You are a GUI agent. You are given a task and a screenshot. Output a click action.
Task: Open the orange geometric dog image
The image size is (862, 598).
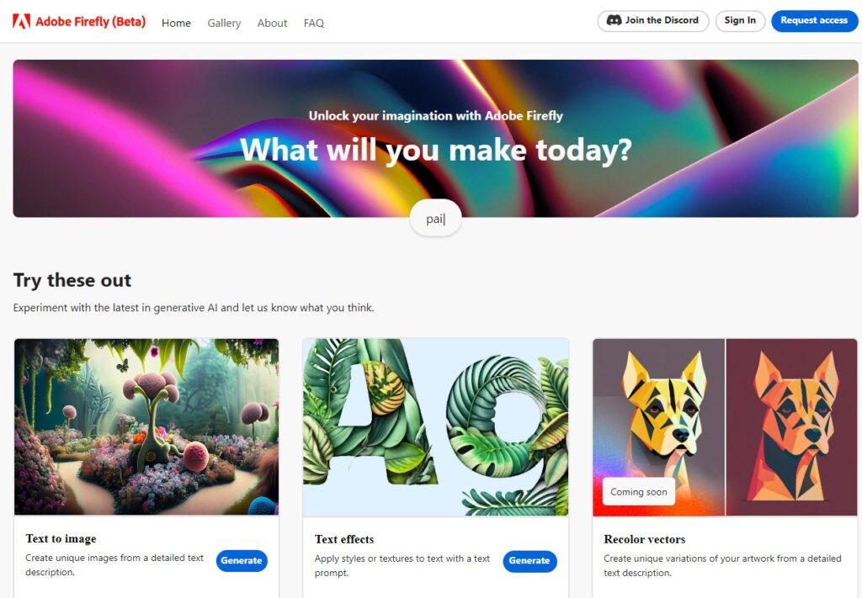point(791,427)
